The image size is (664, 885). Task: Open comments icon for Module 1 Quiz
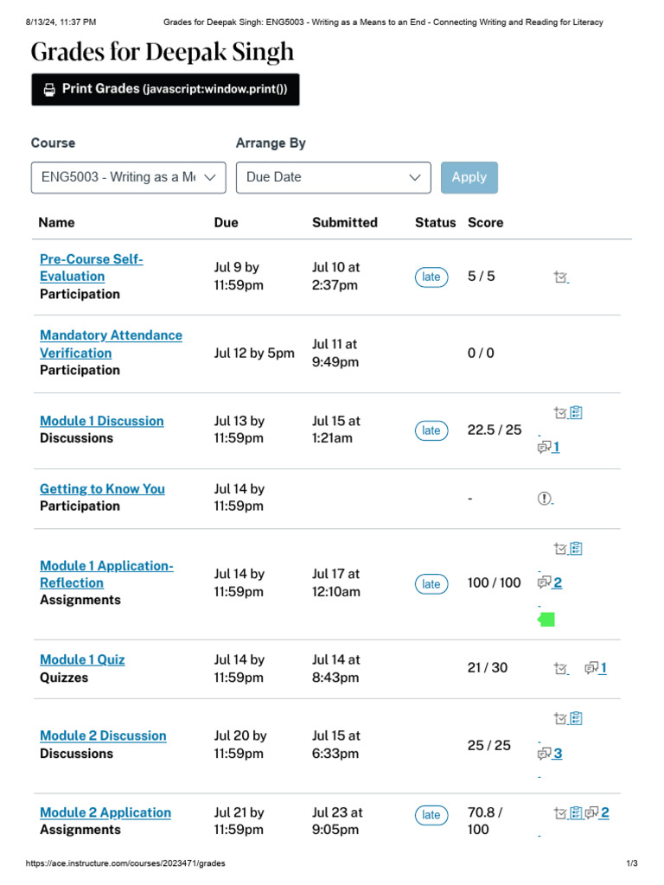pyautogui.click(x=592, y=668)
